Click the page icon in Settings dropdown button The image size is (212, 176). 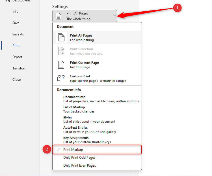pyautogui.click(x=58, y=16)
